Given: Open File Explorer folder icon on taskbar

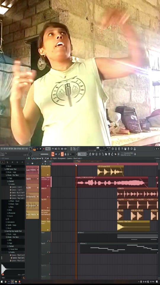Looking at the screenshot, I should pyautogui.click(x=16, y=282).
